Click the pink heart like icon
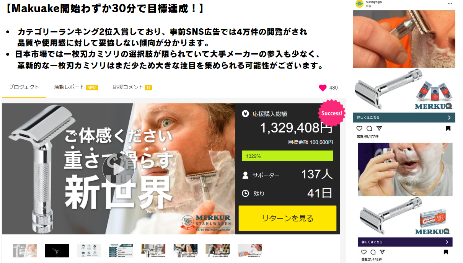 pos(323,88)
